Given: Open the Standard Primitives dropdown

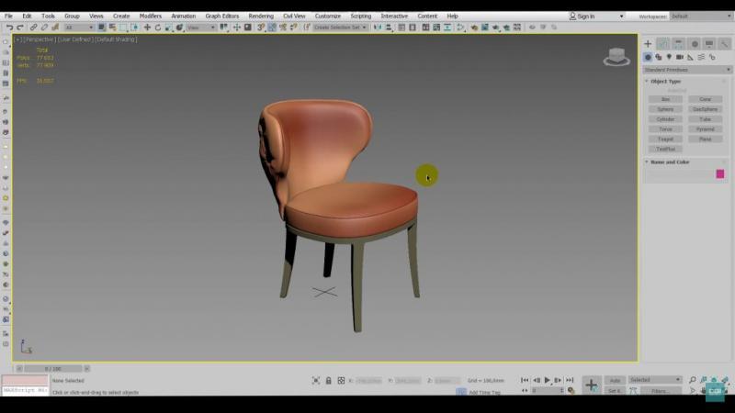Looking at the screenshot, I should pyautogui.click(x=684, y=70).
